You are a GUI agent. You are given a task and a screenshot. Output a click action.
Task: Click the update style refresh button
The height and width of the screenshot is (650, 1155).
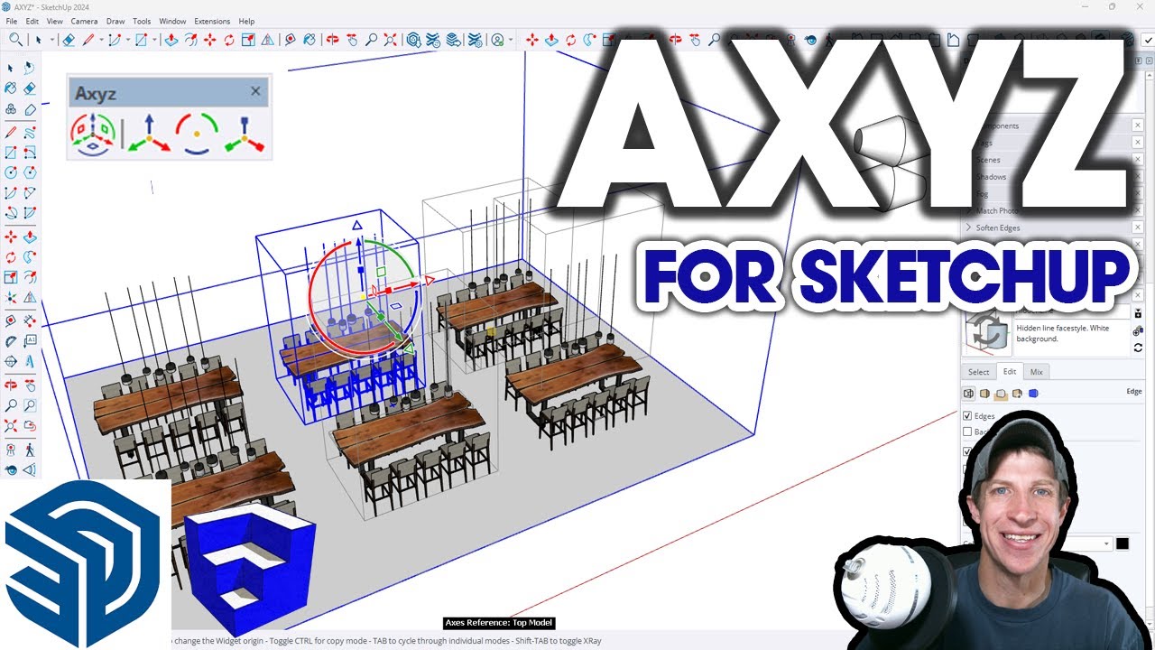1138,348
